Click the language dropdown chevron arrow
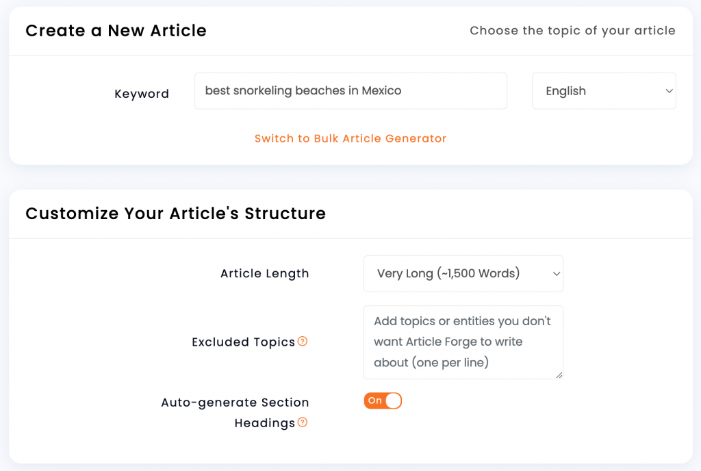Image resolution: width=701 pixels, height=471 pixels. (669, 91)
